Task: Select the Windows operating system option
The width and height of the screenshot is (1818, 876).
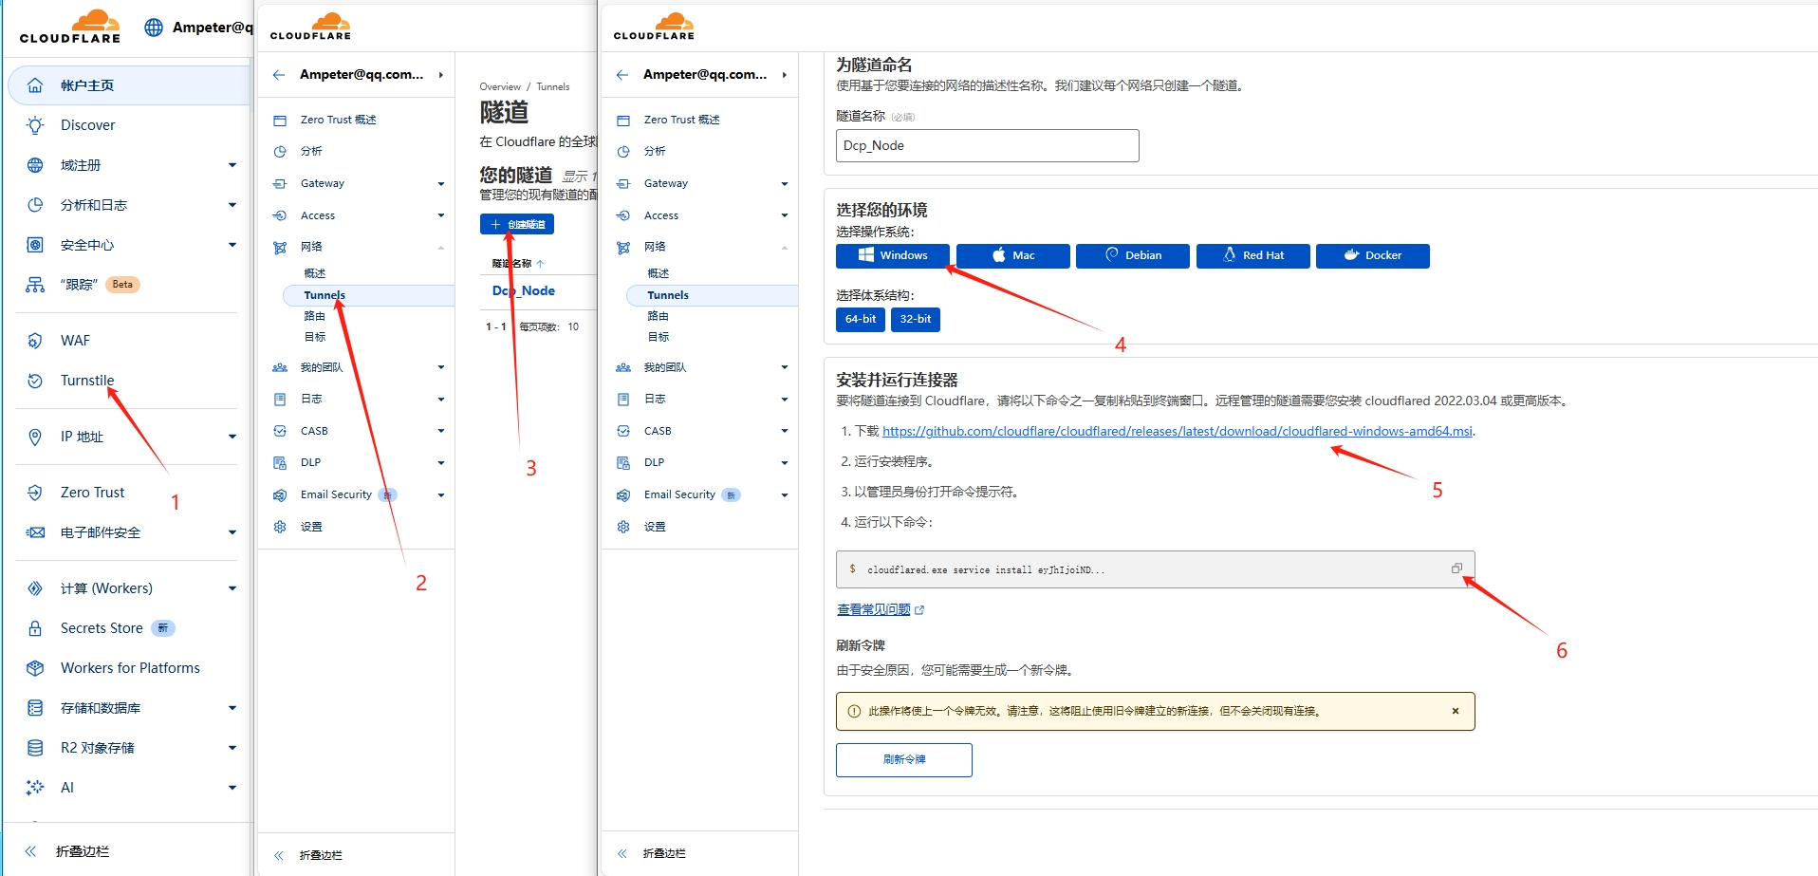Action: pyautogui.click(x=893, y=256)
